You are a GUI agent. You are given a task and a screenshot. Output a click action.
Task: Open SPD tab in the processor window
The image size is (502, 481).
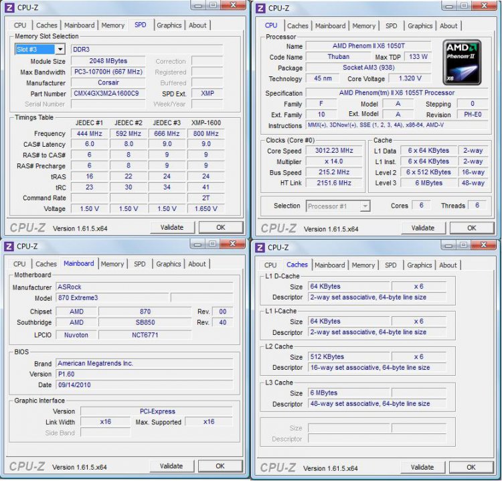click(392, 26)
